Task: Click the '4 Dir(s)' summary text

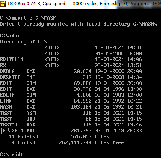Action: (23, 142)
